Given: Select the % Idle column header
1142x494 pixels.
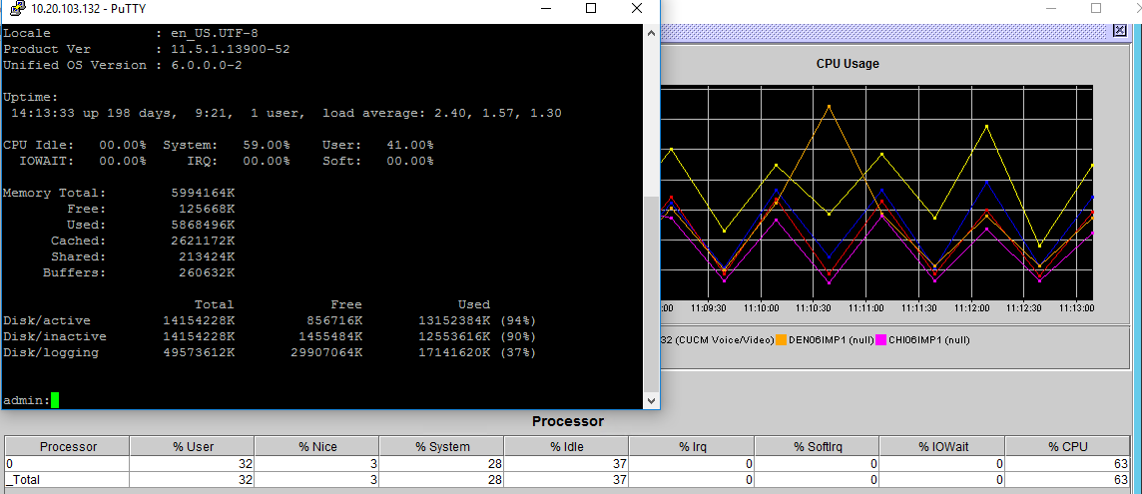Looking at the screenshot, I should coord(566,446).
